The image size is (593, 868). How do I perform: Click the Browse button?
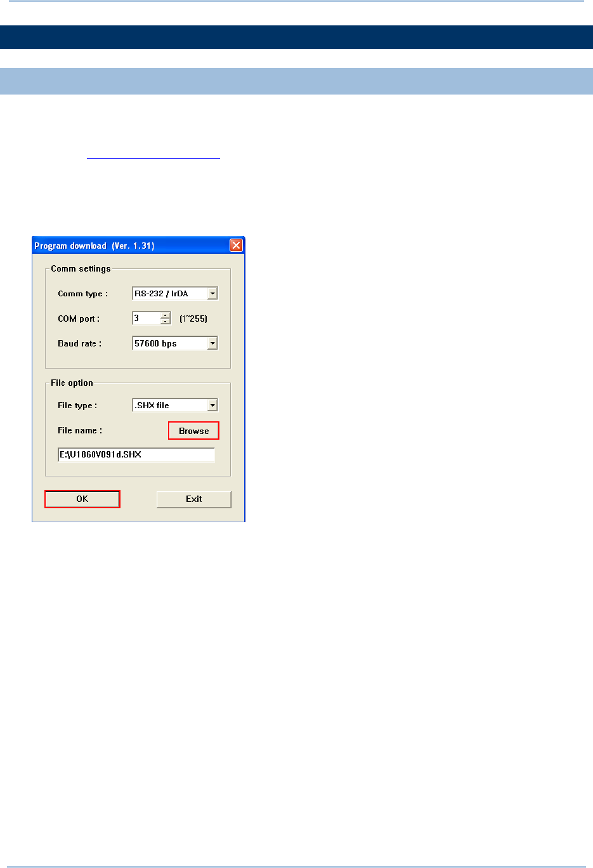(x=193, y=431)
